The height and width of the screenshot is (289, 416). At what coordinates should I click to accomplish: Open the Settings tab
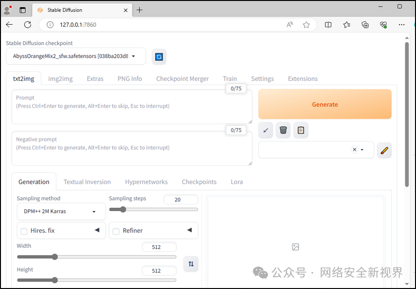(262, 79)
